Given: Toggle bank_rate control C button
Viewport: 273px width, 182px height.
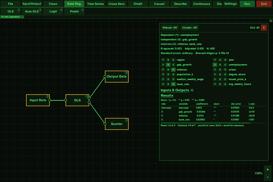Looking at the screenshot, I should 173,84.
